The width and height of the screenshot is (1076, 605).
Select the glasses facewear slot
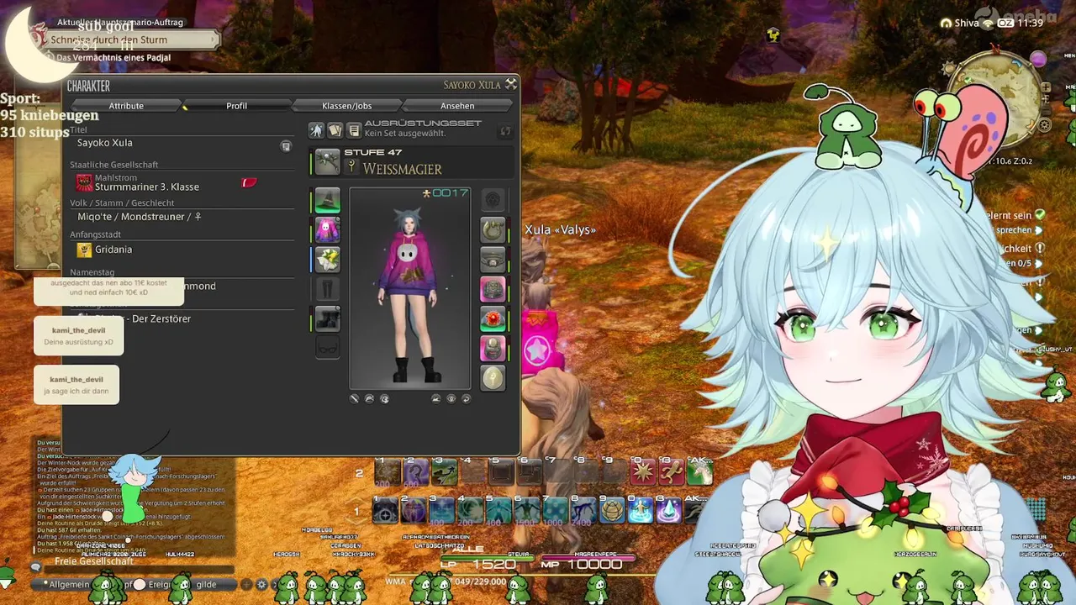327,347
